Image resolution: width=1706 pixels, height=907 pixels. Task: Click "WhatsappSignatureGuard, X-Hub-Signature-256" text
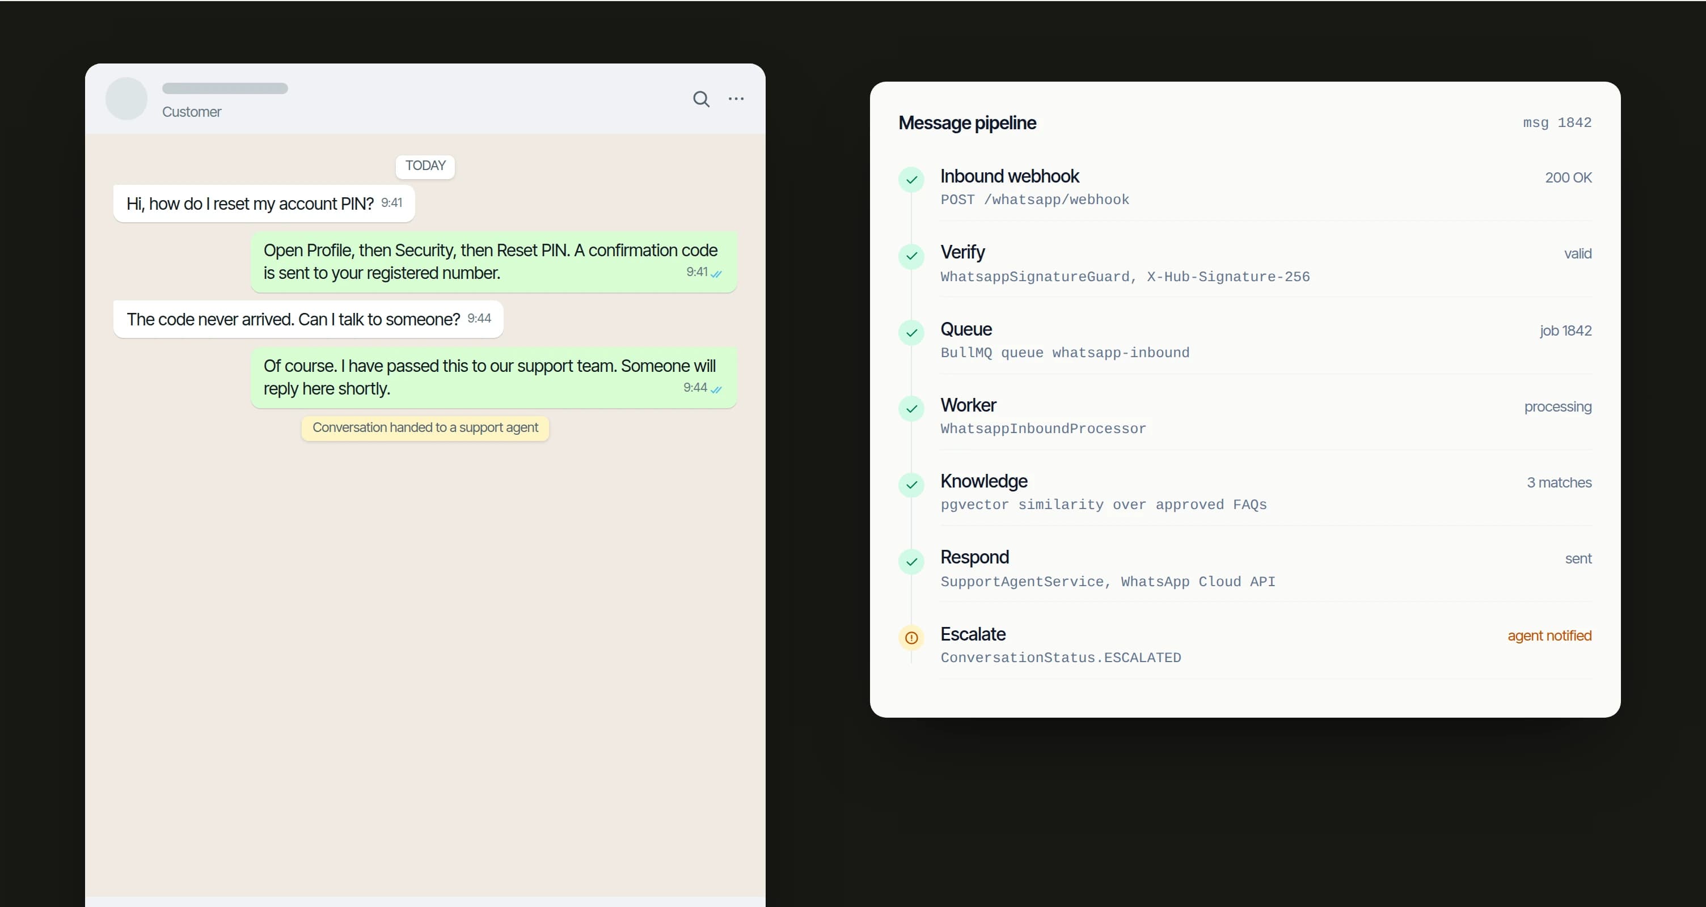1125,277
